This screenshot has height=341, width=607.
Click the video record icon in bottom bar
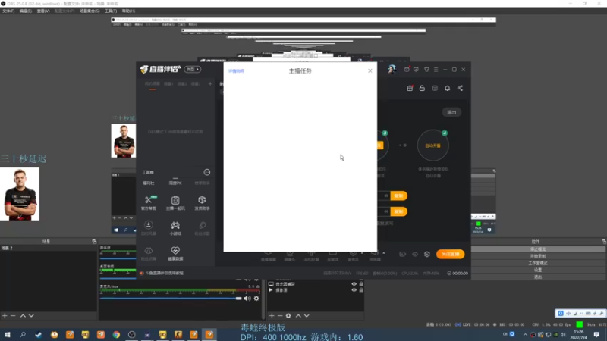[403, 254]
